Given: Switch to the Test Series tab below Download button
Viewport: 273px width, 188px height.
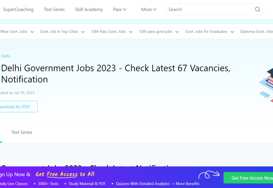Looking at the screenshot, I should 22,132.
